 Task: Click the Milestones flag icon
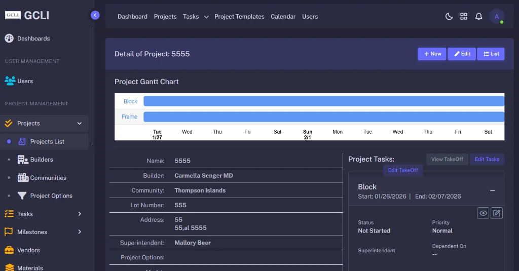(x=9, y=231)
